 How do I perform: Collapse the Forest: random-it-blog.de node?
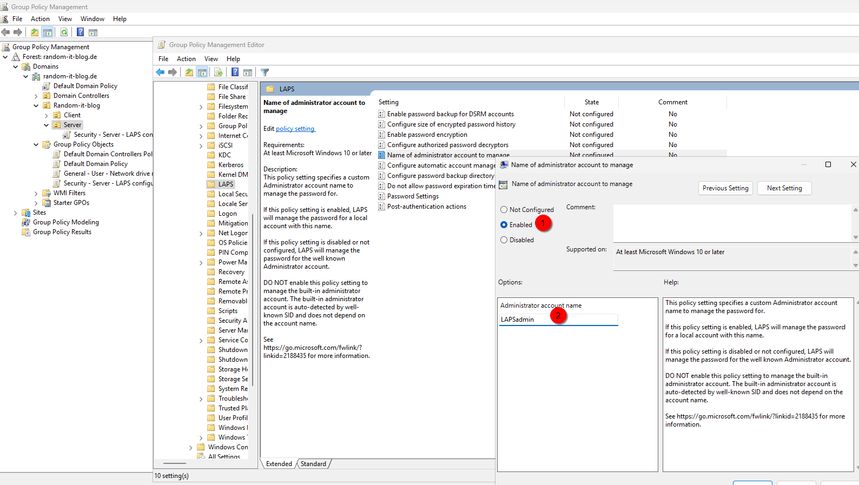tap(5, 57)
